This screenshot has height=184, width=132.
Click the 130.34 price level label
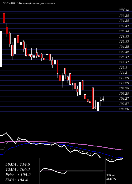124,31
